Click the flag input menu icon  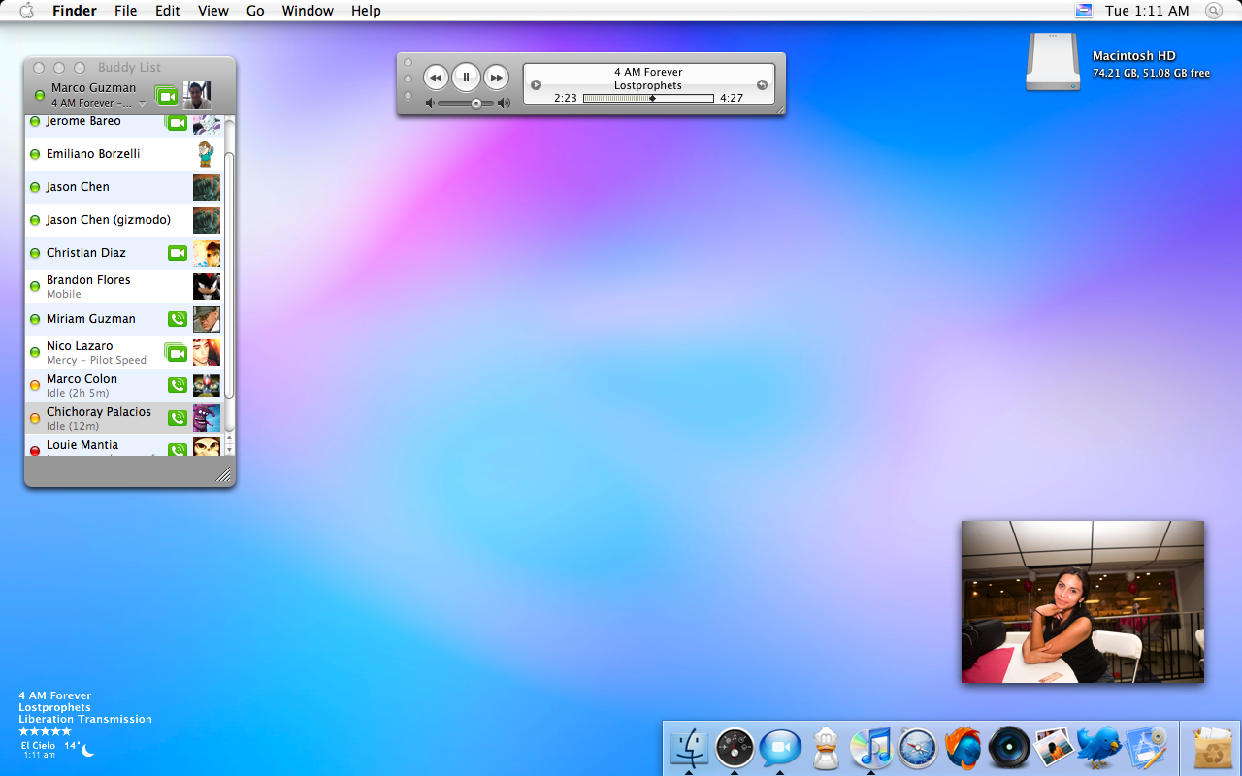click(1084, 11)
